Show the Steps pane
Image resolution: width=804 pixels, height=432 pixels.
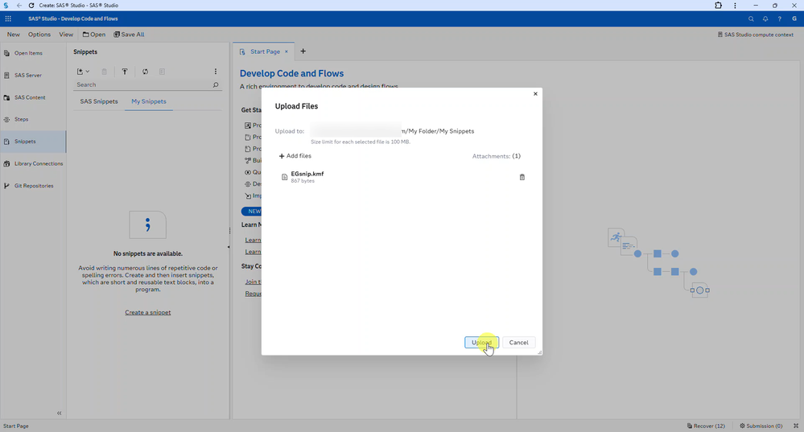(33, 119)
